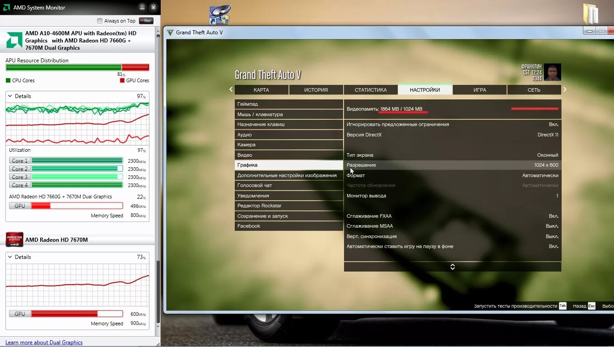Click the red GPU Cores legend square
The height and width of the screenshot is (347, 614).
coord(122,80)
